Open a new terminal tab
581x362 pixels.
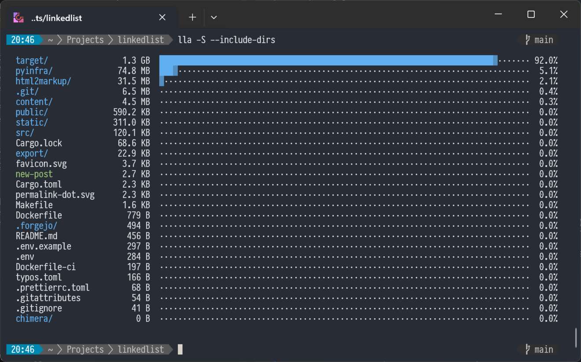(192, 18)
